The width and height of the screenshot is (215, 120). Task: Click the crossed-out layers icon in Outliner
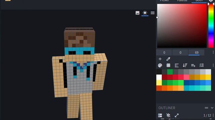pos(168,115)
